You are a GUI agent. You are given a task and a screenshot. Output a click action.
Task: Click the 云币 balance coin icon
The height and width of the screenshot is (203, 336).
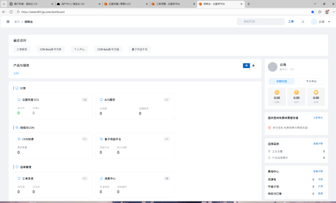tap(296, 92)
